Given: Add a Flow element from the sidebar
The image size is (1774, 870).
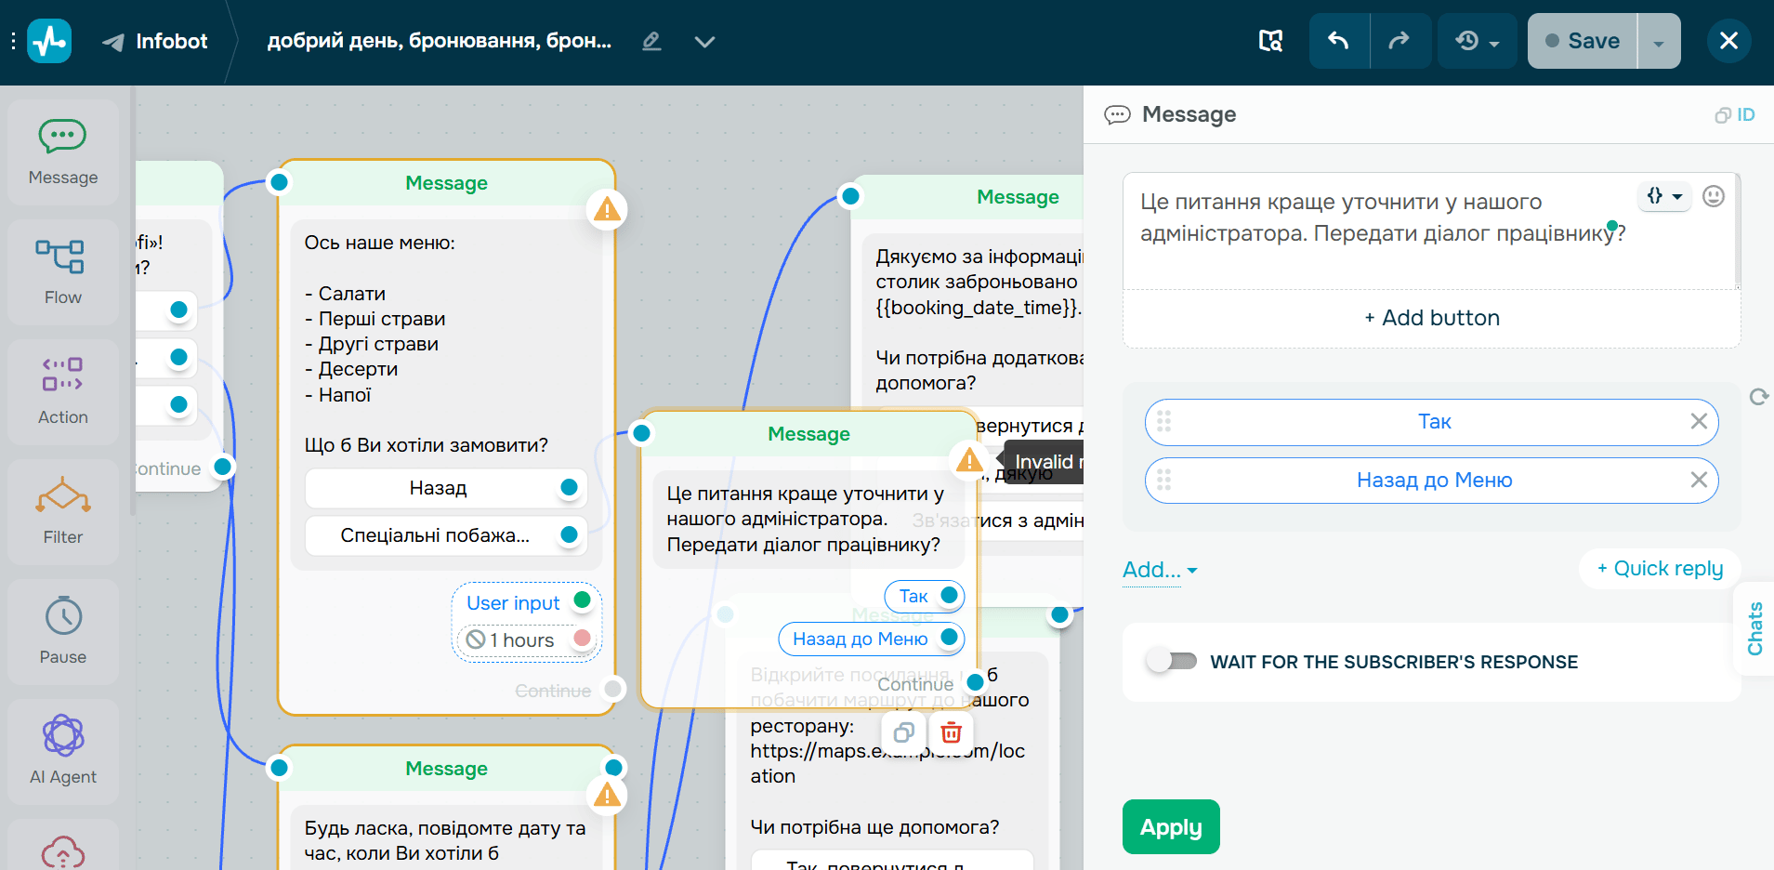Looking at the screenshot, I should pyautogui.click(x=63, y=272).
